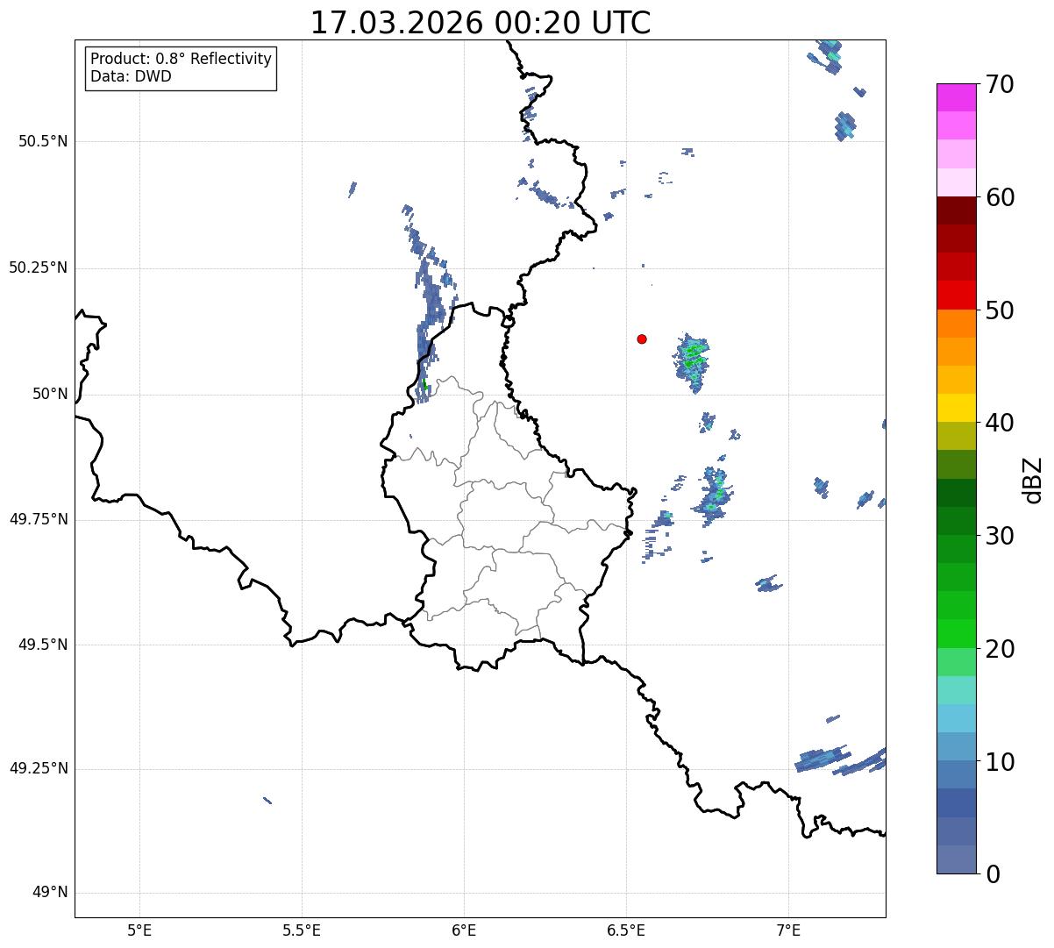The image size is (1054, 948).
Task: Click the longitude label "5.5°E"
Action: 302,930
